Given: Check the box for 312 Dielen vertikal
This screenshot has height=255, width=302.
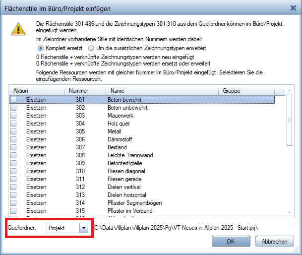Looking at the screenshot, I should (13, 187).
